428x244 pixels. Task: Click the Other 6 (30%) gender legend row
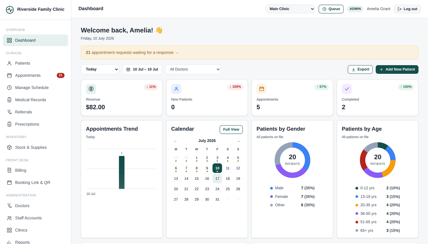click(292, 205)
